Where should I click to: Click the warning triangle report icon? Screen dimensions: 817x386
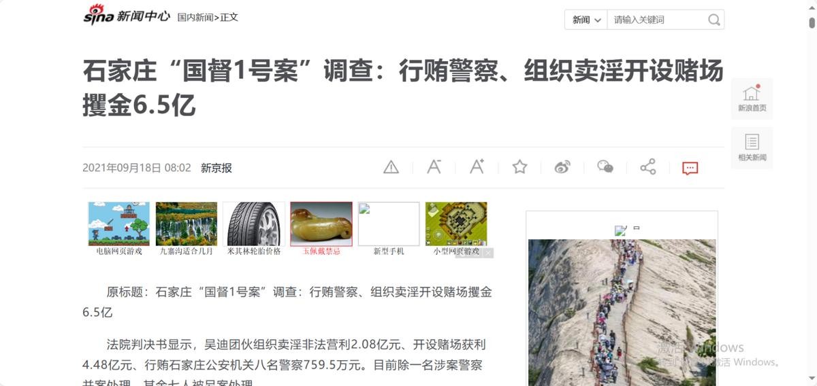(x=391, y=167)
